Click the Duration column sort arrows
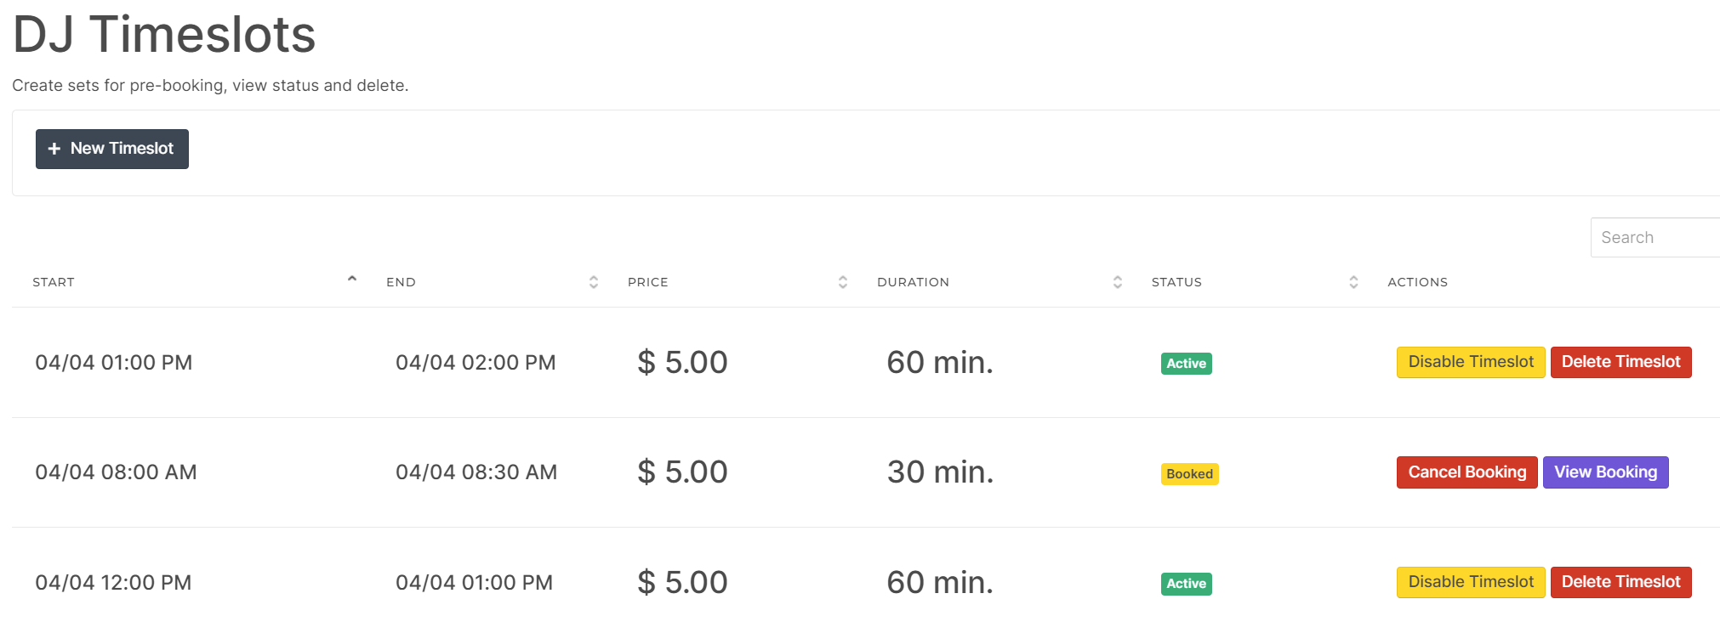This screenshot has width=1720, height=633. [x=1117, y=282]
